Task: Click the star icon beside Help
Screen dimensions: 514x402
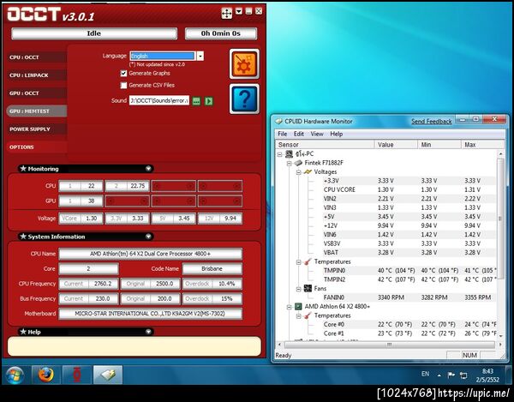Action: (x=23, y=332)
